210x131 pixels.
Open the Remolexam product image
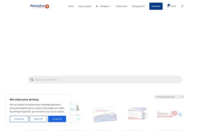pos(138,113)
